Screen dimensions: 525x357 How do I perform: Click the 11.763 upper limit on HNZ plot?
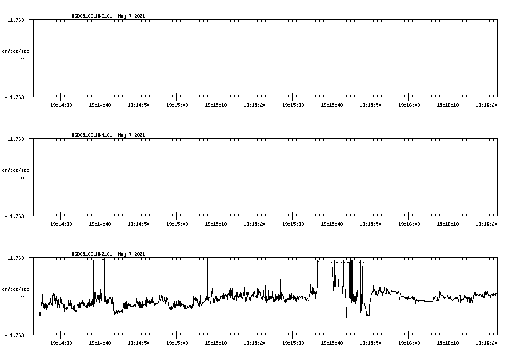click(x=16, y=258)
